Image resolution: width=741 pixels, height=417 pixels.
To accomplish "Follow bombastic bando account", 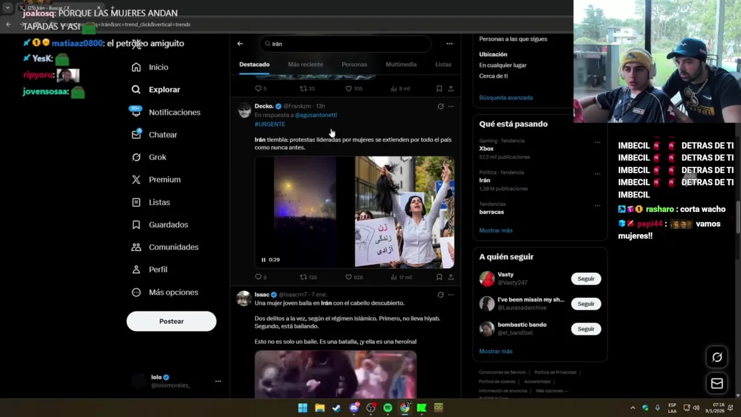I will [586, 329].
